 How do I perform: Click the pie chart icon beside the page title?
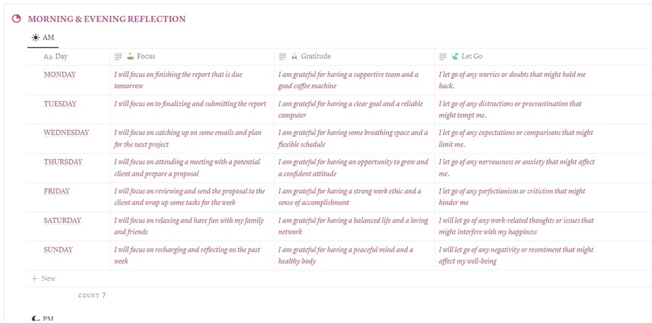17,19
